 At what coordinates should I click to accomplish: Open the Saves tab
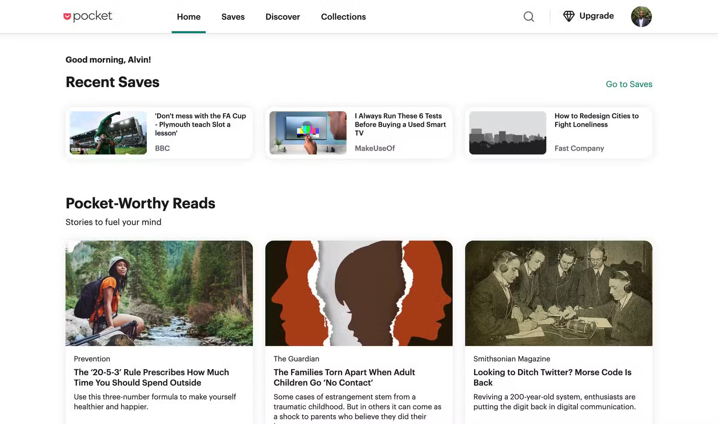(233, 17)
